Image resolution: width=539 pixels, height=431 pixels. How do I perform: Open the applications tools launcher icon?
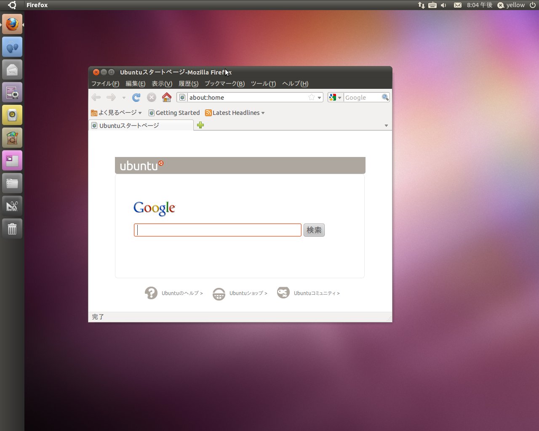(x=12, y=206)
